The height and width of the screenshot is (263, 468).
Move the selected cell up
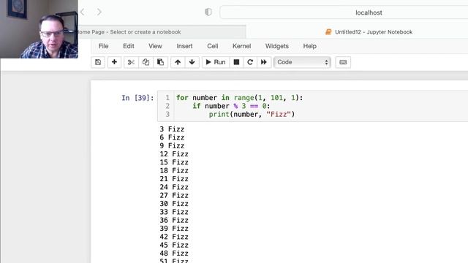tap(178, 62)
